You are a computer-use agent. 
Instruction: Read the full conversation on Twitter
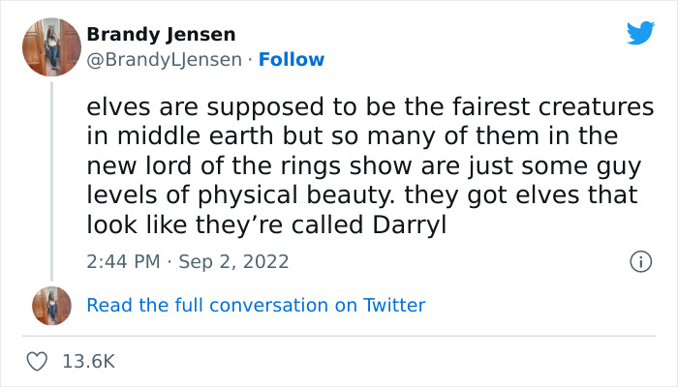coord(256,305)
